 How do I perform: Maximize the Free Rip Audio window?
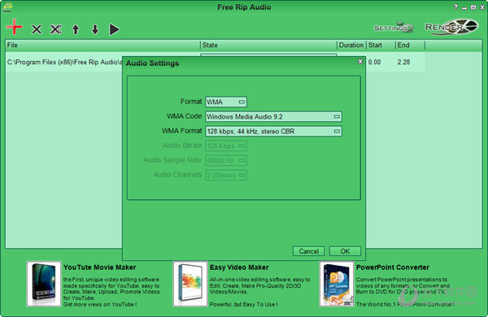[x=473, y=7]
